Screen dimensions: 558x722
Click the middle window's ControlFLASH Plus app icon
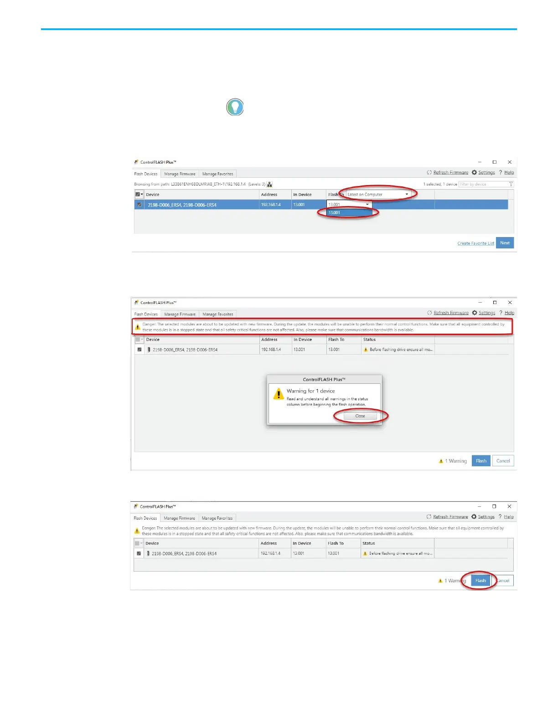click(136, 302)
